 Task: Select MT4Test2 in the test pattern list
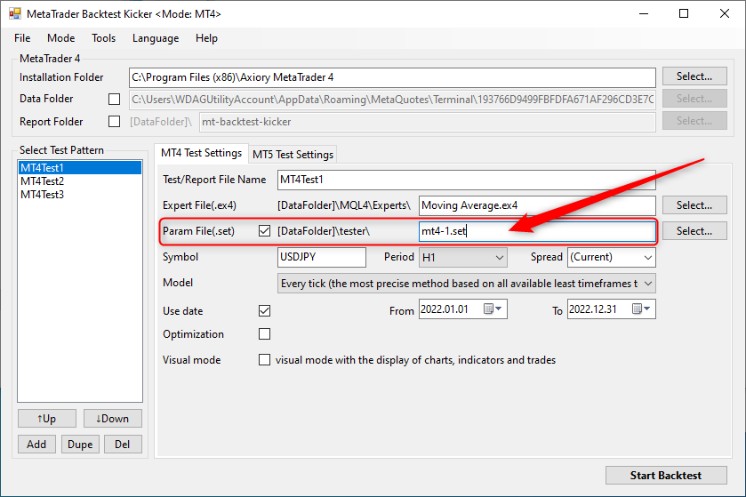(80, 181)
